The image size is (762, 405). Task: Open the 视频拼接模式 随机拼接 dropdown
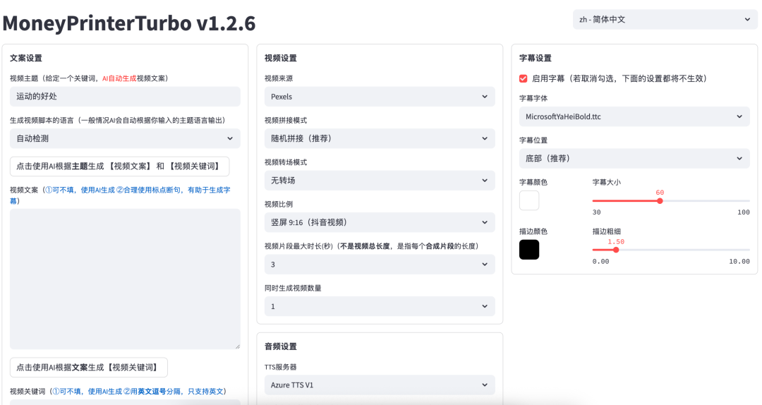click(x=380, y=138)
